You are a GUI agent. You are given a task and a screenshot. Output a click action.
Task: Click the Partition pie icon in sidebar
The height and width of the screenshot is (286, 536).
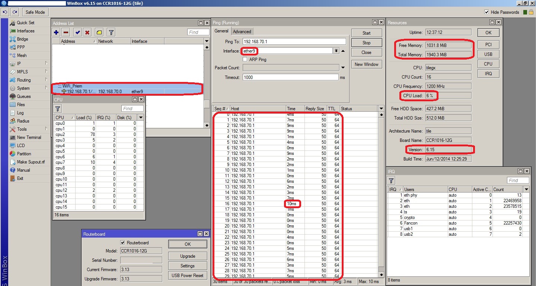tap(13, 154)
